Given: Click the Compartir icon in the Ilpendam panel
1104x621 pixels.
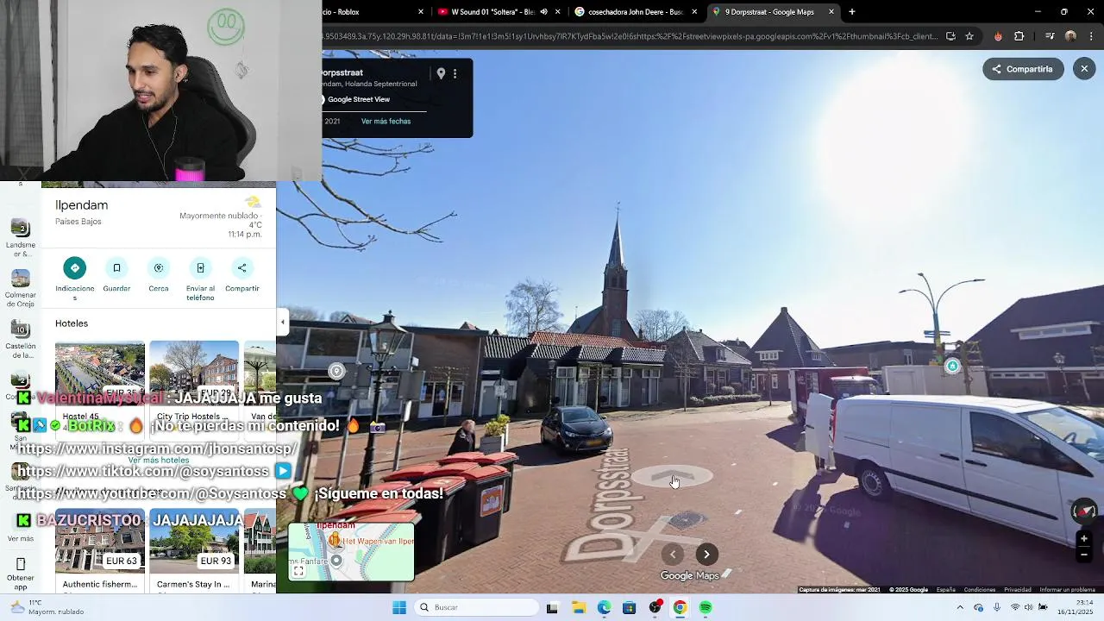Looking at the screenshot, I should (x=242, y=268).
